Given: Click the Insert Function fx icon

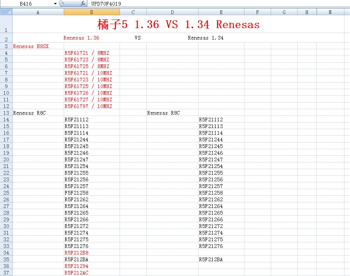Looking at the screenshot, I should 83,3.
